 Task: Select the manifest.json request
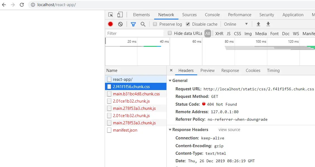coord(136,130)
